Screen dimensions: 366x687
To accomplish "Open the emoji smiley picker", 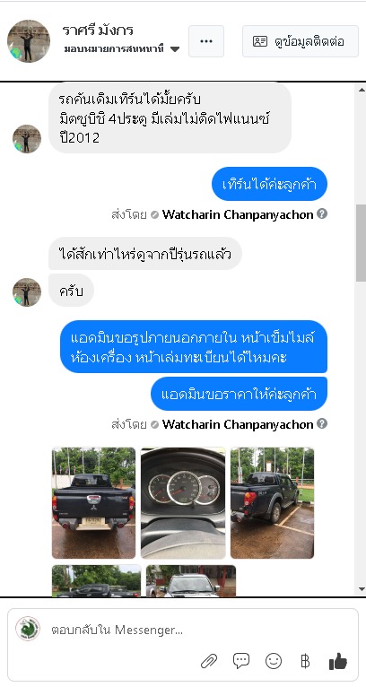I will (274, 661).
